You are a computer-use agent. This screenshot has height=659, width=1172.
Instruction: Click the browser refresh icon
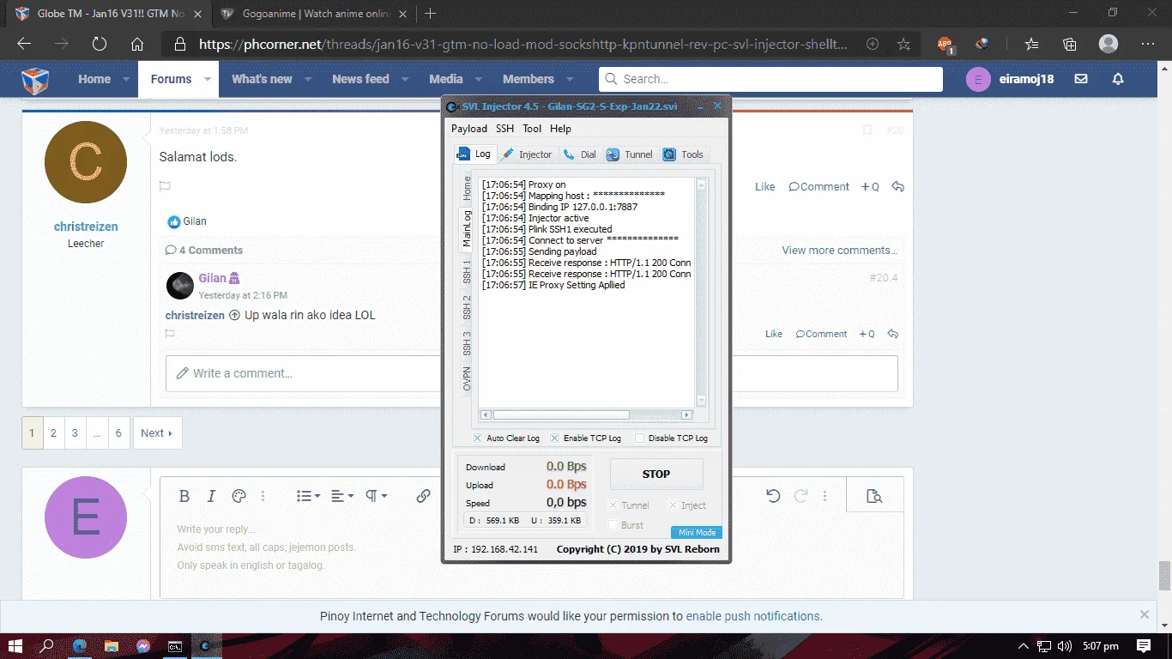pos(99,44)
